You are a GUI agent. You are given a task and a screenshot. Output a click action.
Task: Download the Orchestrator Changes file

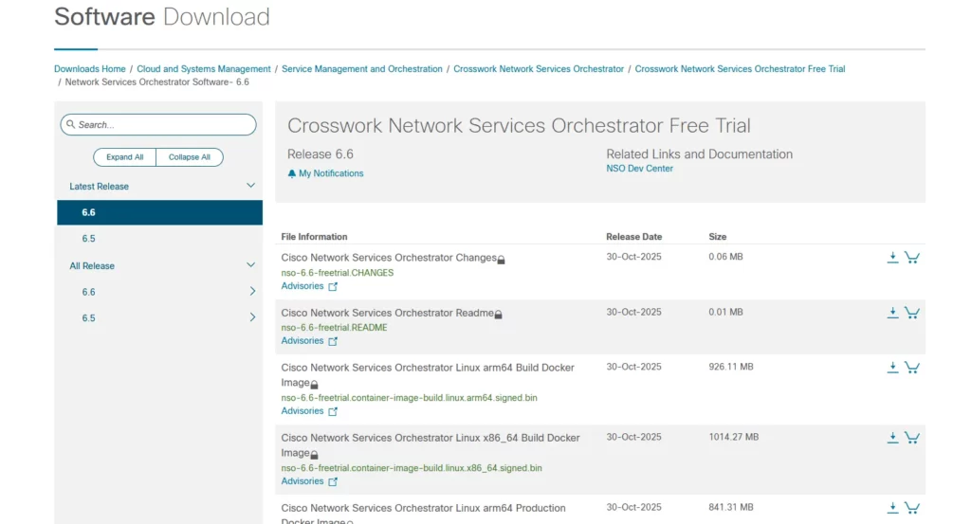tap(892, 258)
